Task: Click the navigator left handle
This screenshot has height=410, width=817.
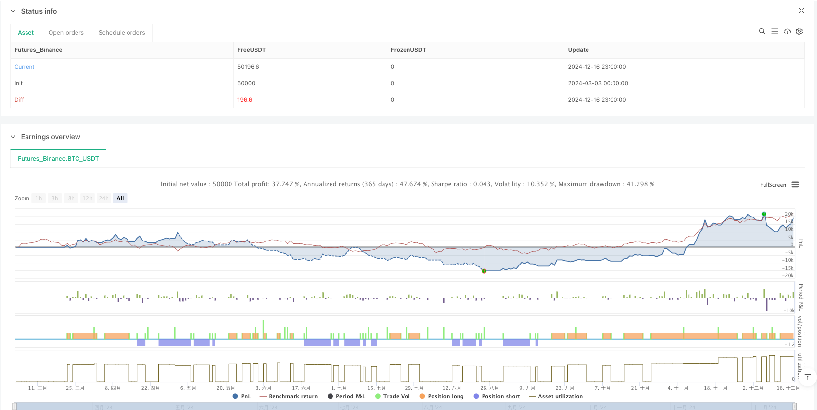Action: 15,406
